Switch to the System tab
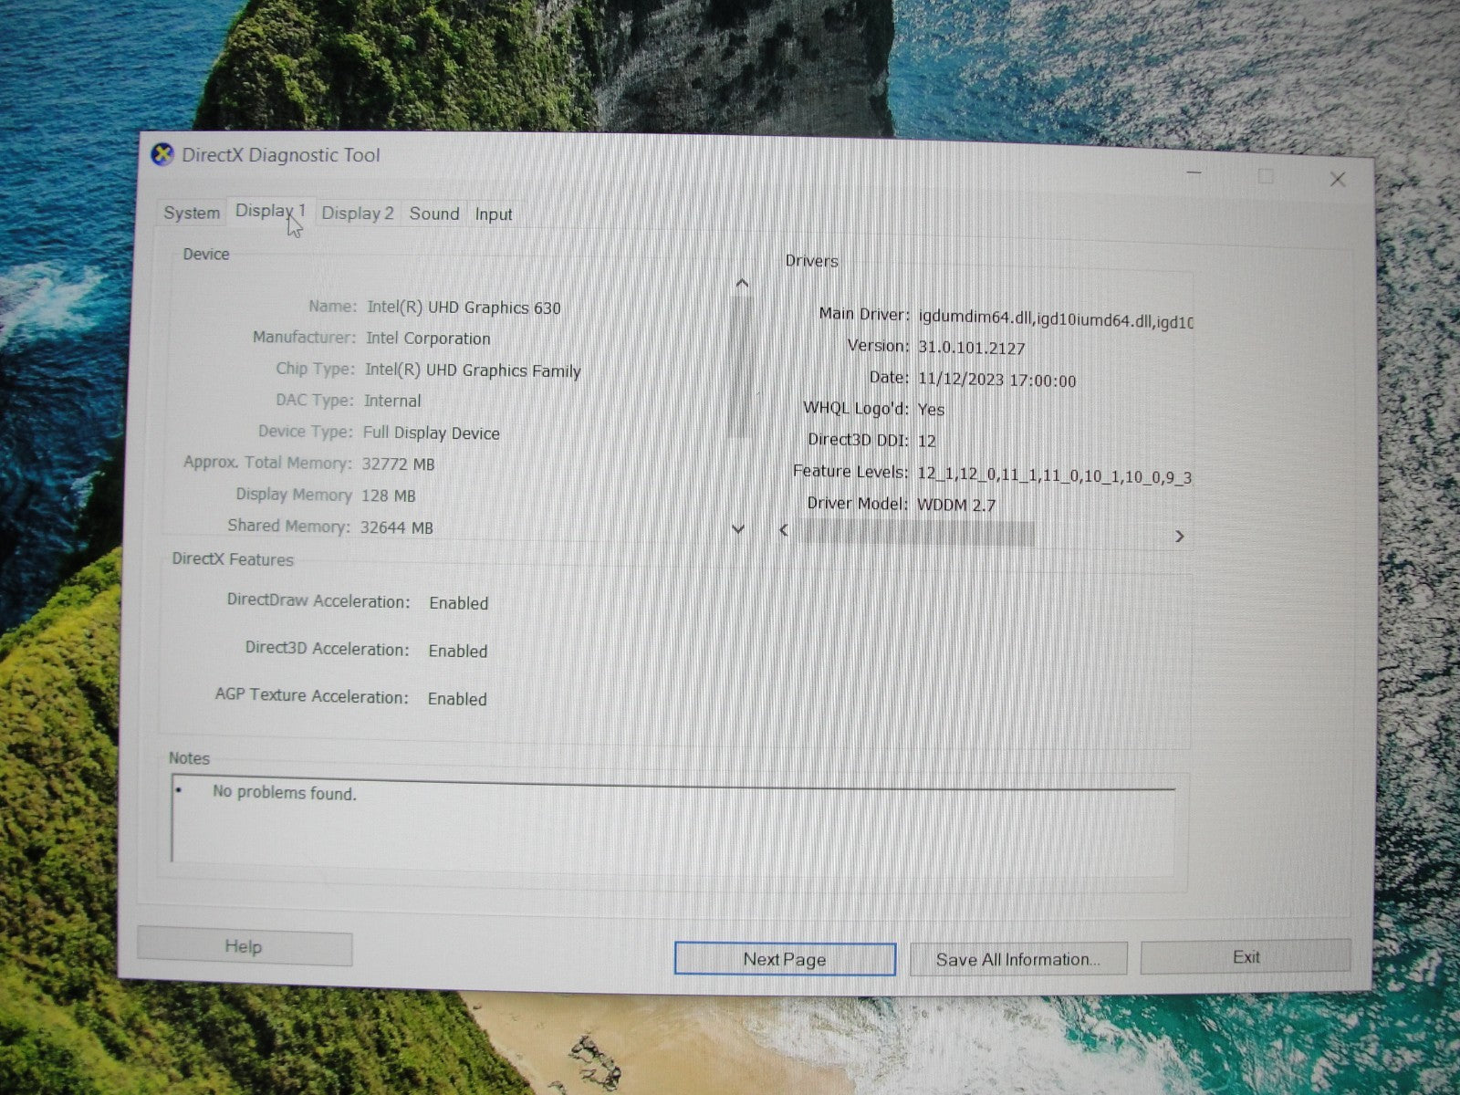This screenshot has width=1460, height=1095. point(192,213)
